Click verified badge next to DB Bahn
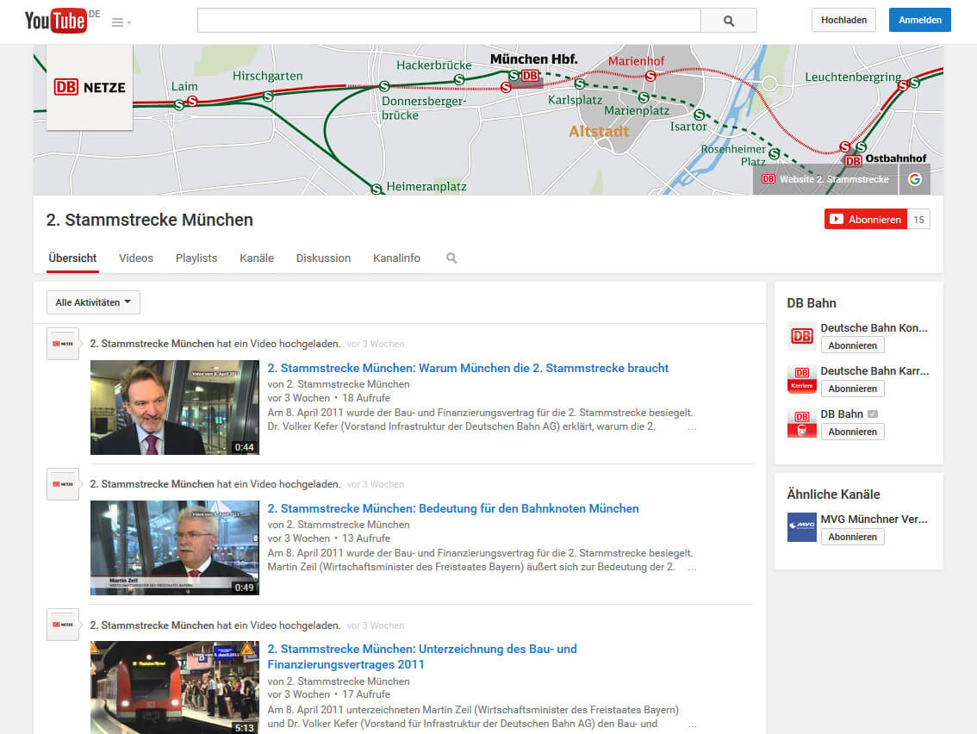The width and height of the screenshot is (977, 734). 873,414
